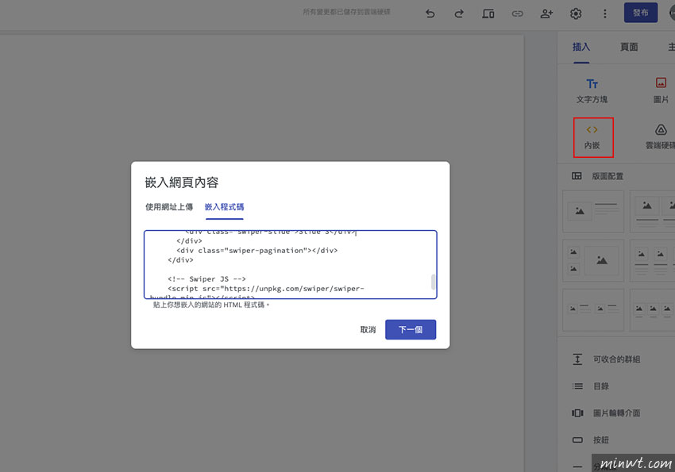Insert 圖片輪轉介面 image carousel
The width and height of the screenshot is (675, 472).
coord(606,413)
